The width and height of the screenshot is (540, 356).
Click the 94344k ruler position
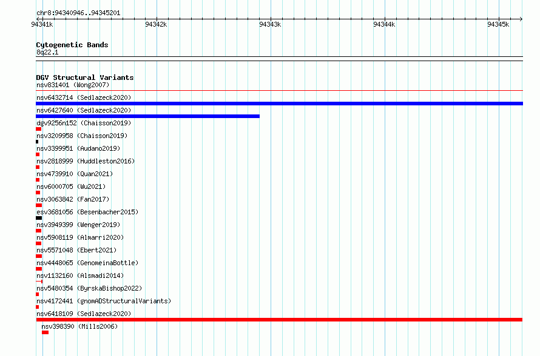pos(384,24)
